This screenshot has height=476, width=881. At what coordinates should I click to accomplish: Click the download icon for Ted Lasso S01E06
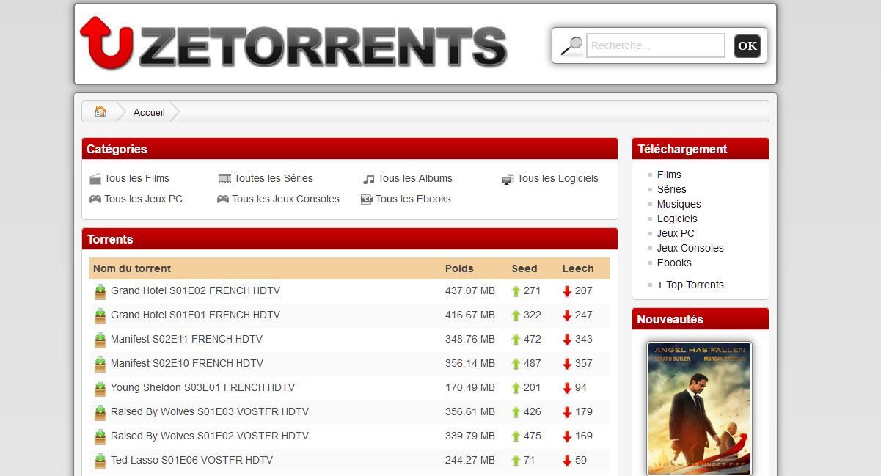coord(100,460)
